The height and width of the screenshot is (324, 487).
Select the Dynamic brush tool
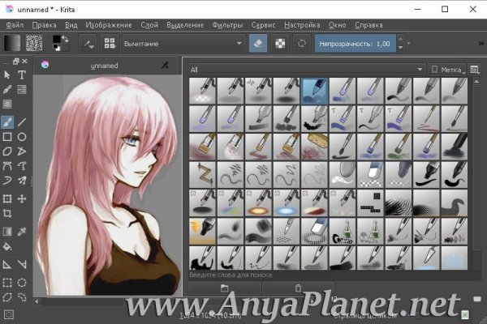click(6, 181)
